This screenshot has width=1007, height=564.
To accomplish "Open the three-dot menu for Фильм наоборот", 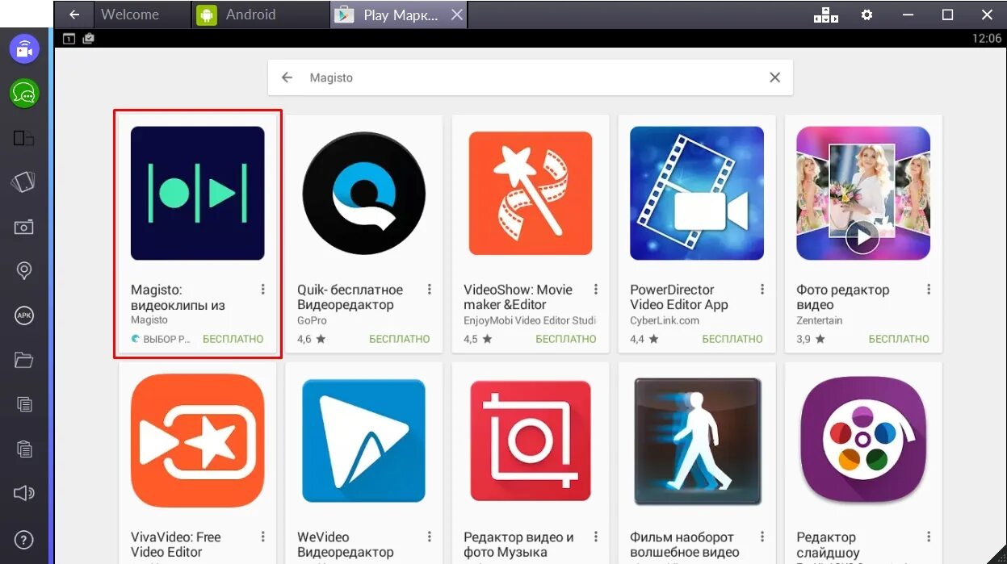I will pyautogui.click(x=762, y=537).
